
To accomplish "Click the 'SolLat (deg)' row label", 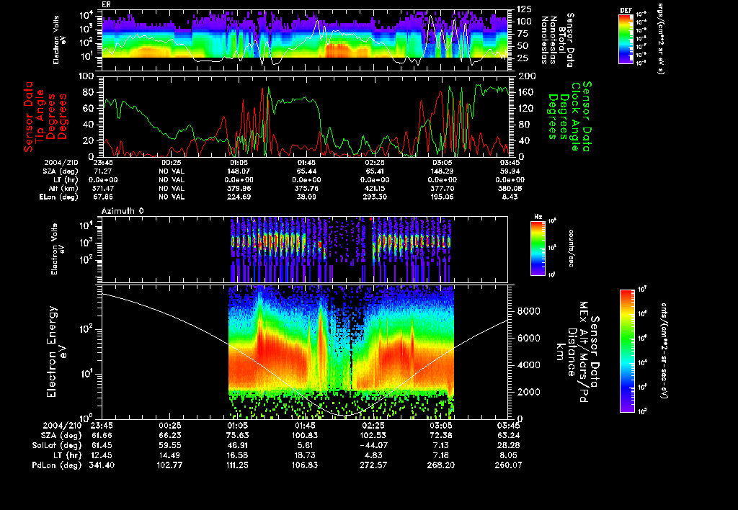I will click(56, 445).
